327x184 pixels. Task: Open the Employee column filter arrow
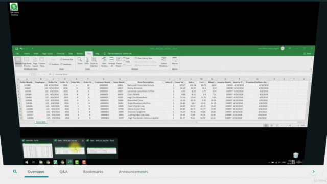46,82
